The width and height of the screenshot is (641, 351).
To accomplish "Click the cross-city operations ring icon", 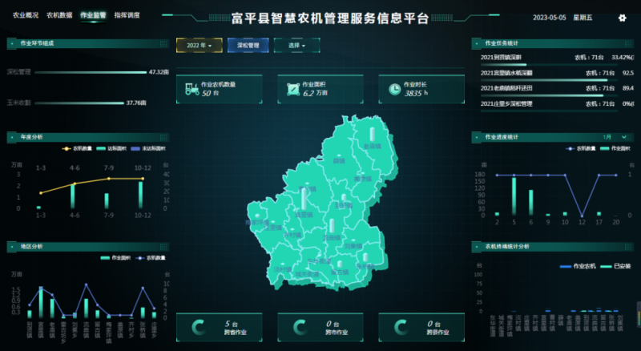I will coord(300,326).
